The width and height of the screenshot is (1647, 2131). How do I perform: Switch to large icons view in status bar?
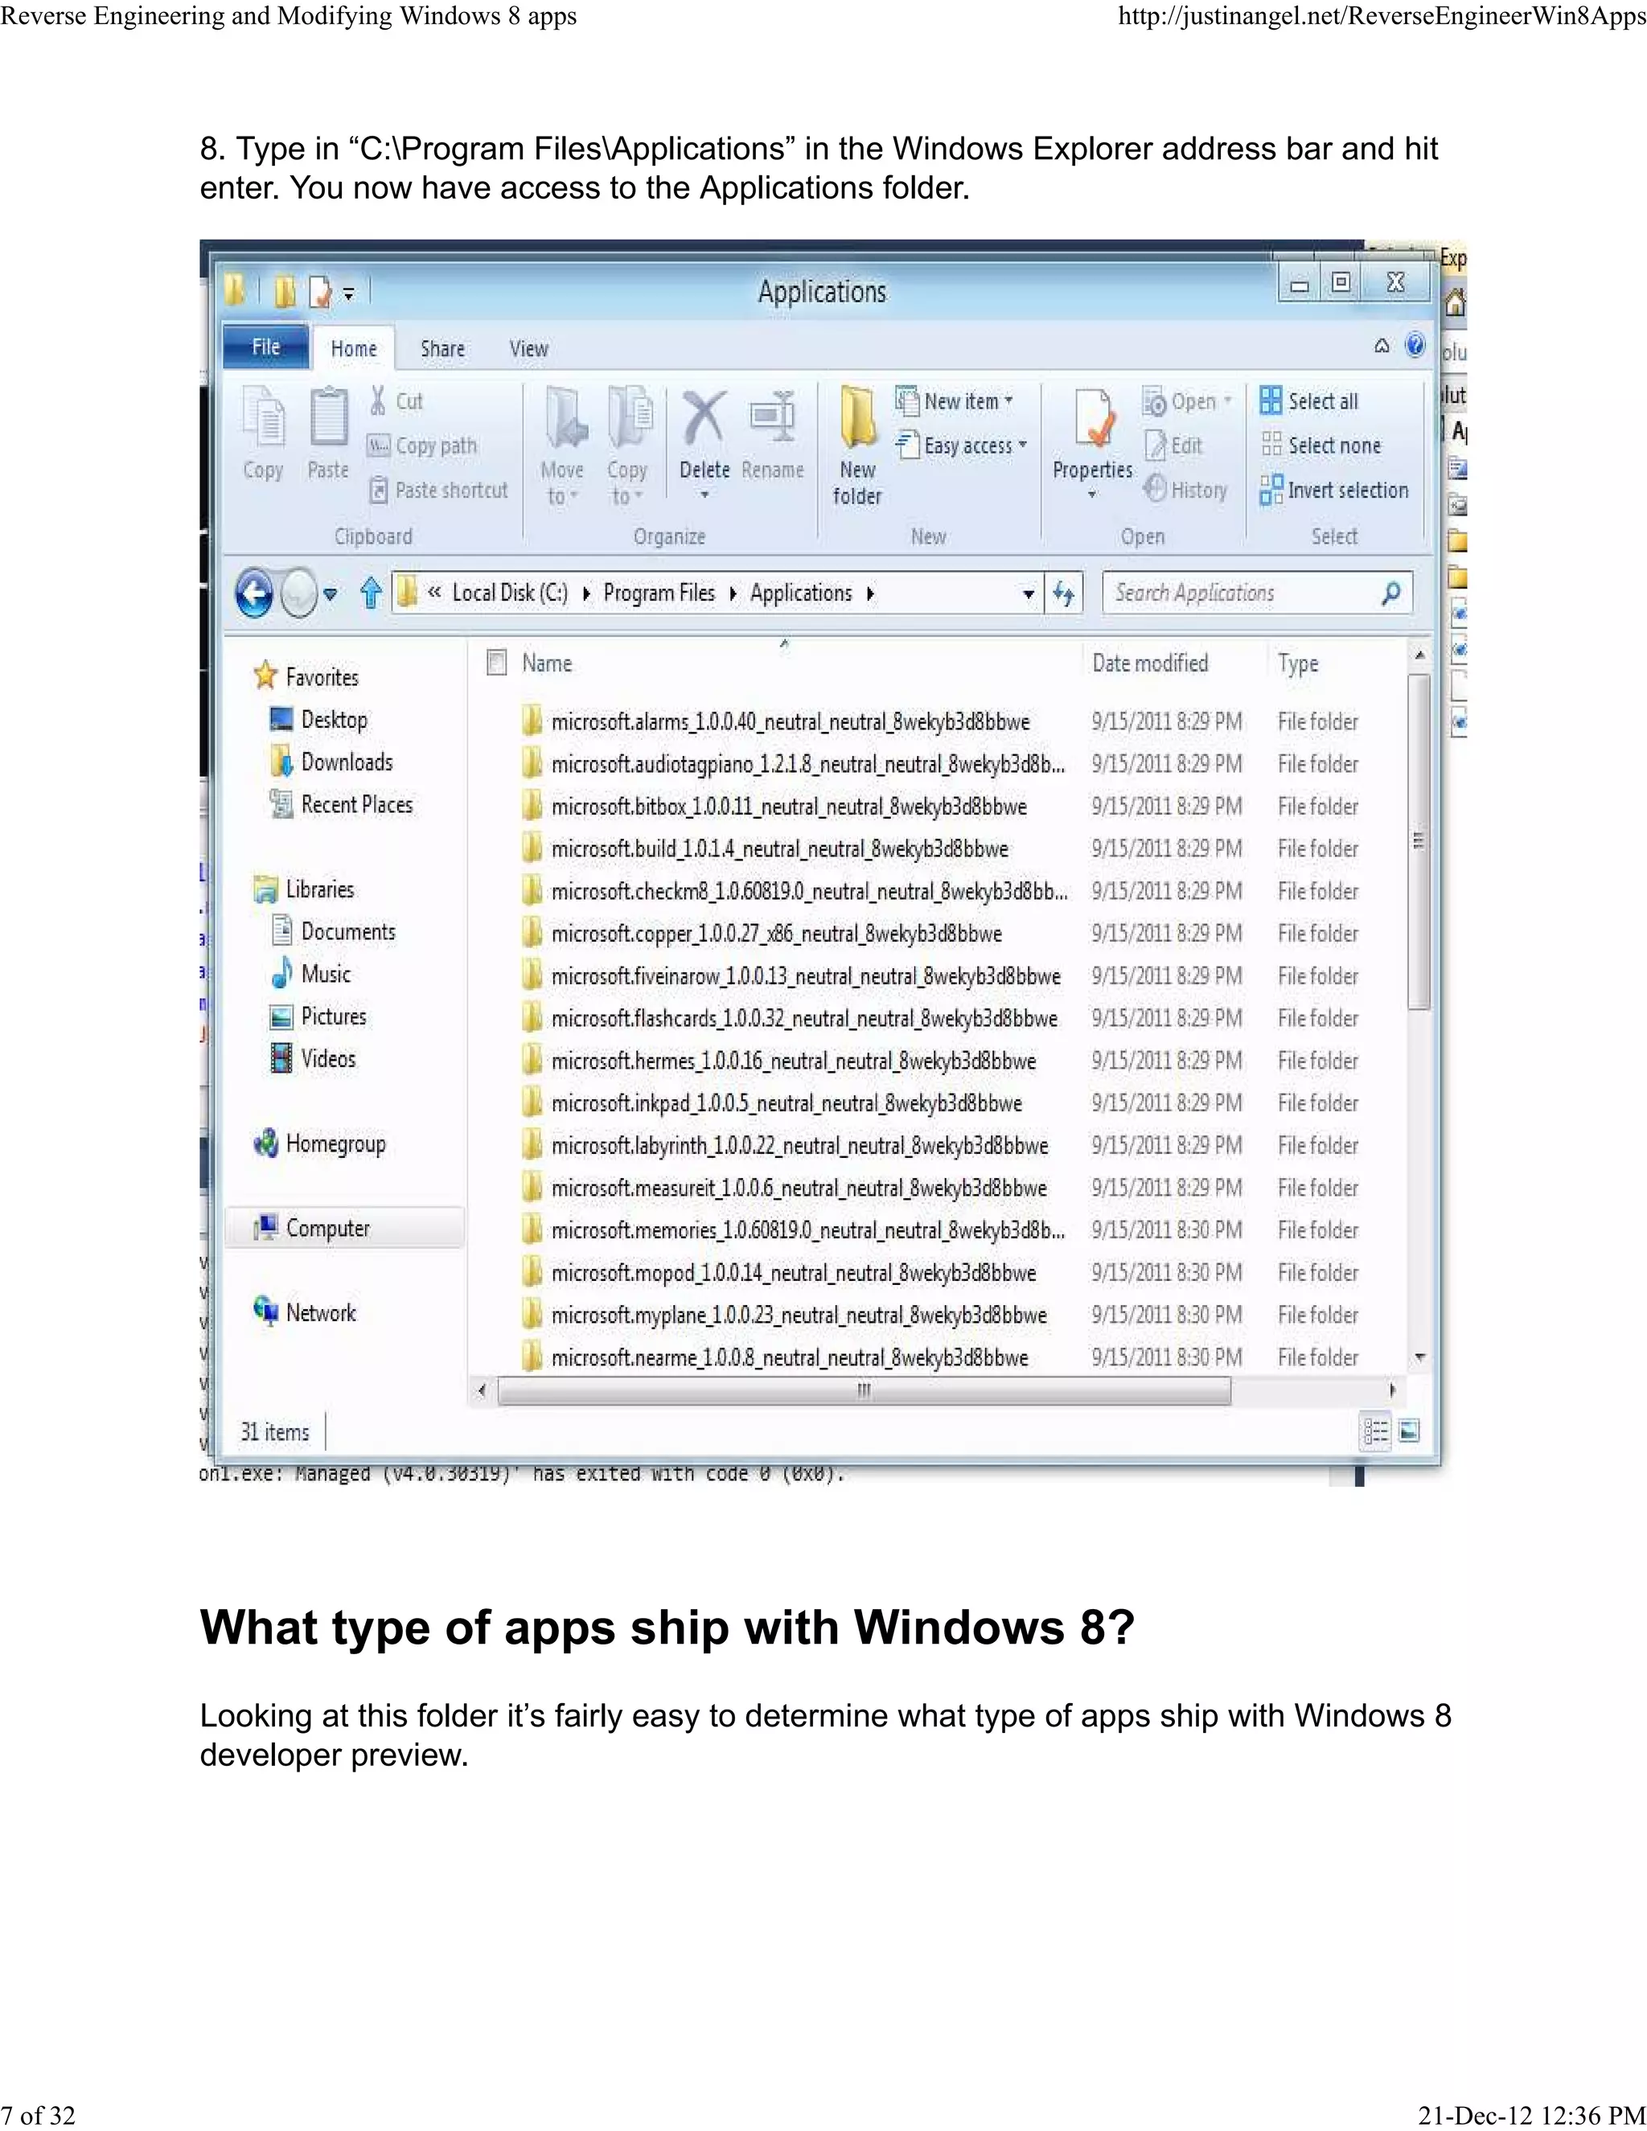1409,1431
